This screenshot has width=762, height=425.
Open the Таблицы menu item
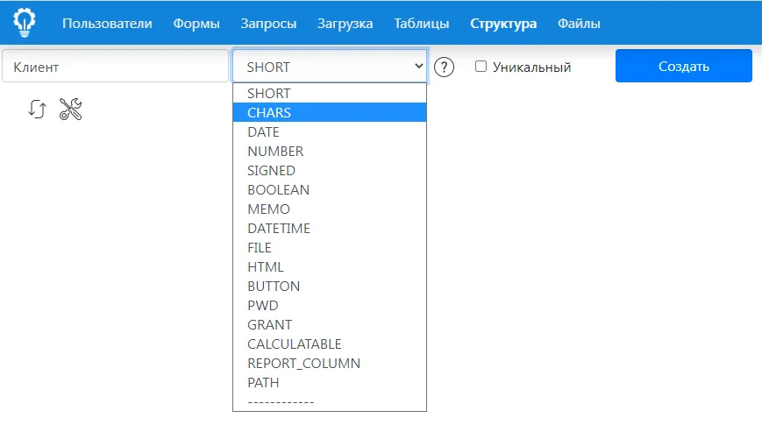pyautogui.click(x=421, y=24)
